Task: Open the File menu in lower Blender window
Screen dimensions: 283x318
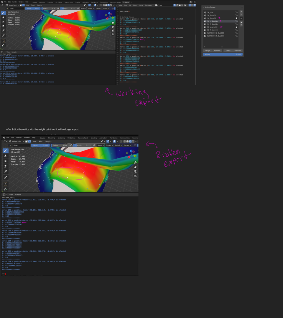Action: [8, 138]
